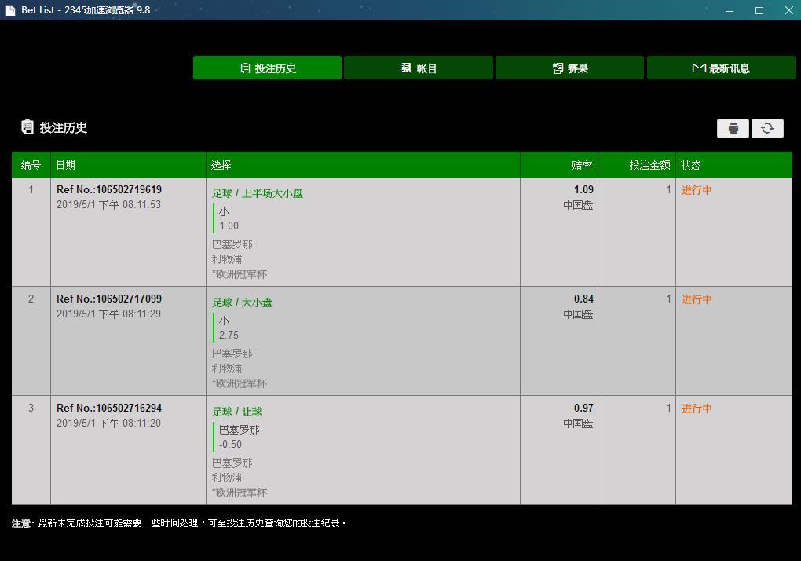The height and width of the screenshot is (561, 801).
Task: Click the odds value 1.09
Action: point(583,189)
